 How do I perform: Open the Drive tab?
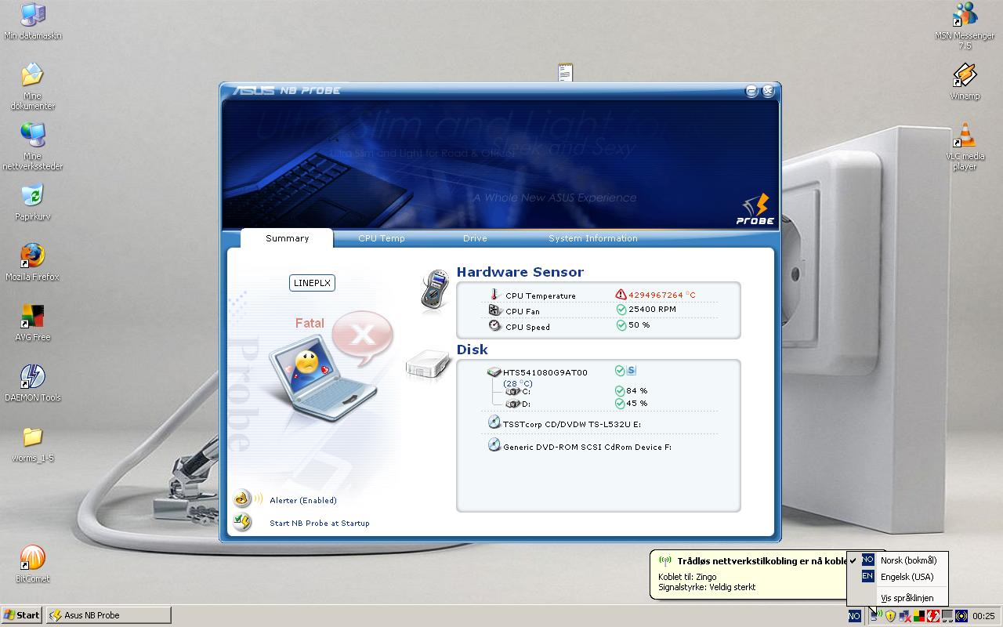point(475,238)
